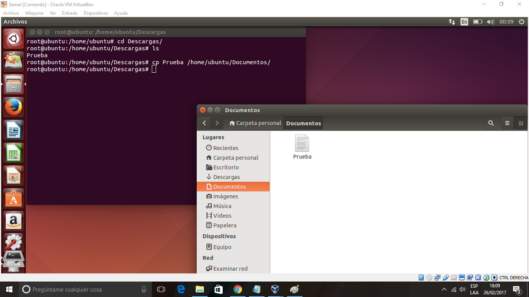
Task: Expand the Ver menu in VirtualBox
Action: (x=52, y=13)
